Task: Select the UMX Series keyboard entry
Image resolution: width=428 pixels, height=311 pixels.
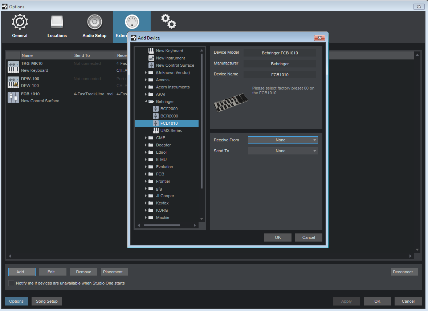Action: [x=171, y=130]
